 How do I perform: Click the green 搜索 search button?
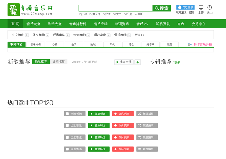tap(162, 8)
